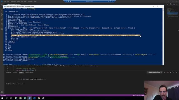Click the PowerShell toolkit window vertical scrollbar
Image resolution: width=179 pixels, height=100 pixels.
click(163, 36)
